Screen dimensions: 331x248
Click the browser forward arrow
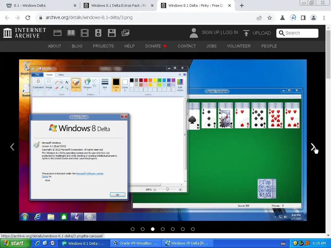pyautogui.click(x=17, y=18)
